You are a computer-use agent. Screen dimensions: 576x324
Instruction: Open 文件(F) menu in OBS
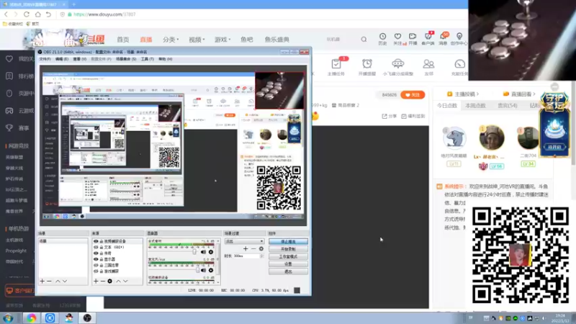click(x=45, y=59)
